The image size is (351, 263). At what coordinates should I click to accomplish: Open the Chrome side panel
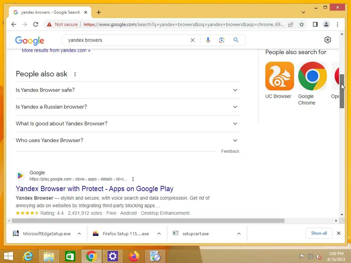tap(315, 24)
